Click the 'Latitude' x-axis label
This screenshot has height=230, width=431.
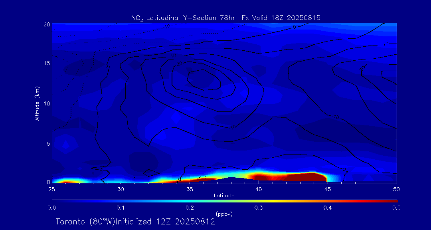click(224, 196)
